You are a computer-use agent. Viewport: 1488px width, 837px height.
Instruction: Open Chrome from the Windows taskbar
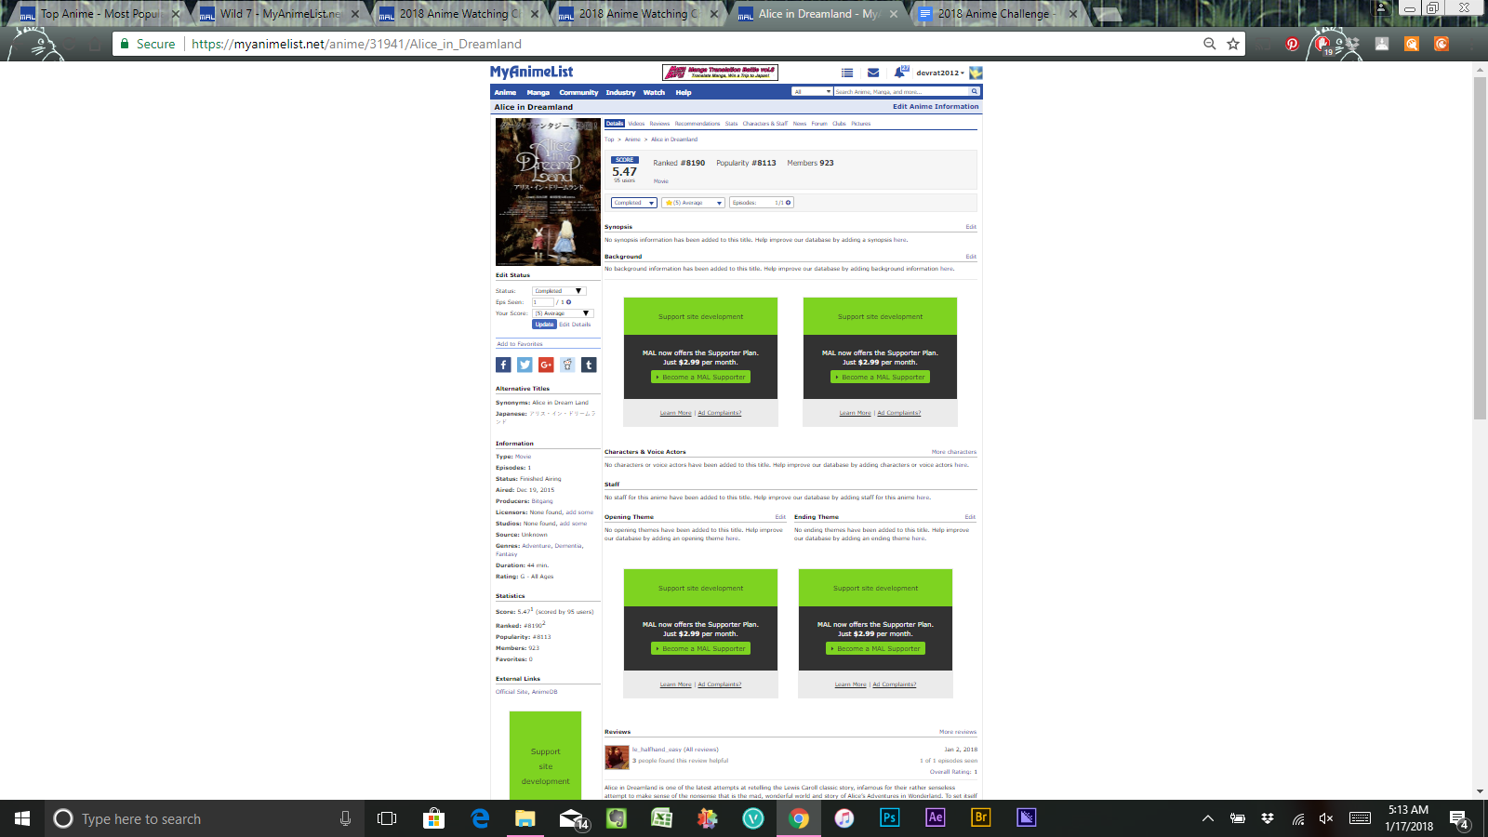click(798, 818)
